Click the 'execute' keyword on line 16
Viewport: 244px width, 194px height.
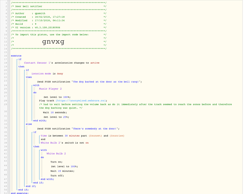(x=16, y=55)
